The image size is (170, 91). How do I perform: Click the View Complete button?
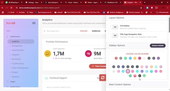(98, 66)
